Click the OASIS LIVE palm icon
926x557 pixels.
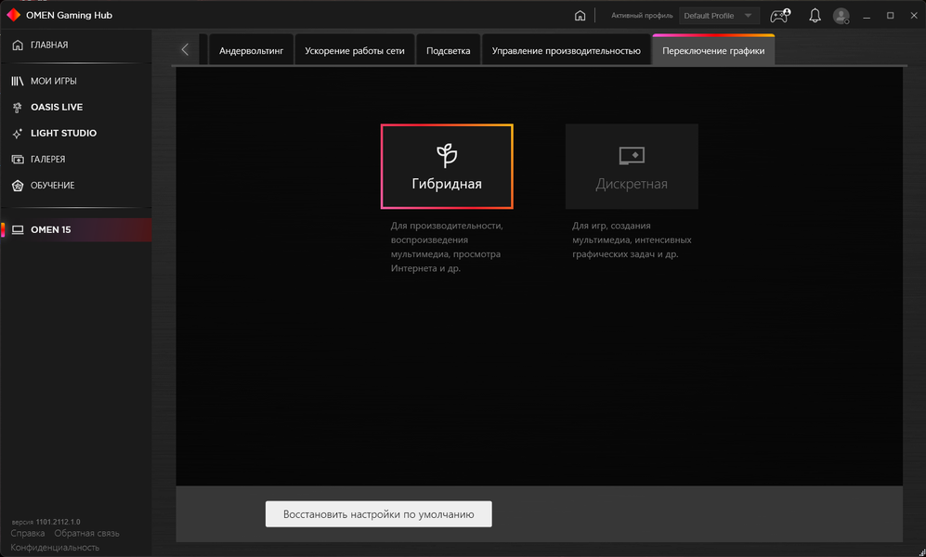(17, 108)
